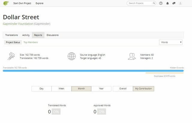Open the Words unit dropdown

pos(171,42)
